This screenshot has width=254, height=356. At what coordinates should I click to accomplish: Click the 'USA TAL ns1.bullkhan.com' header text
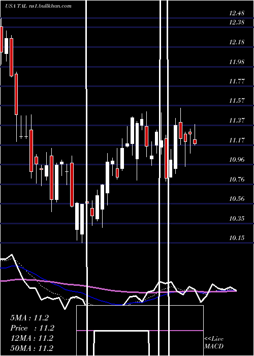click(38, 6)
